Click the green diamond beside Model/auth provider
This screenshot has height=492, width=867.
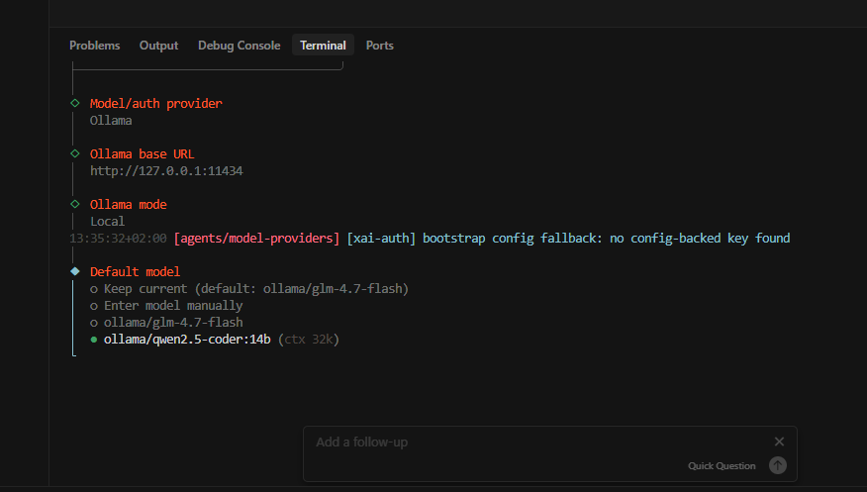pos(75,103)
